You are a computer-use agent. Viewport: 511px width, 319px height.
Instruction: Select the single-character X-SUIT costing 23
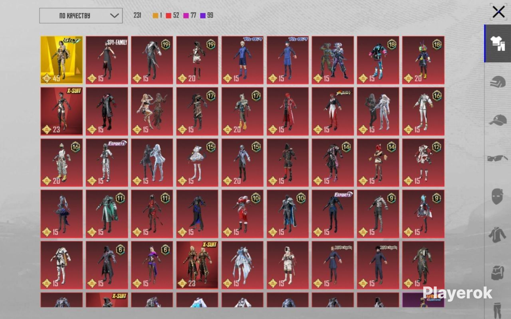(61, 111)
